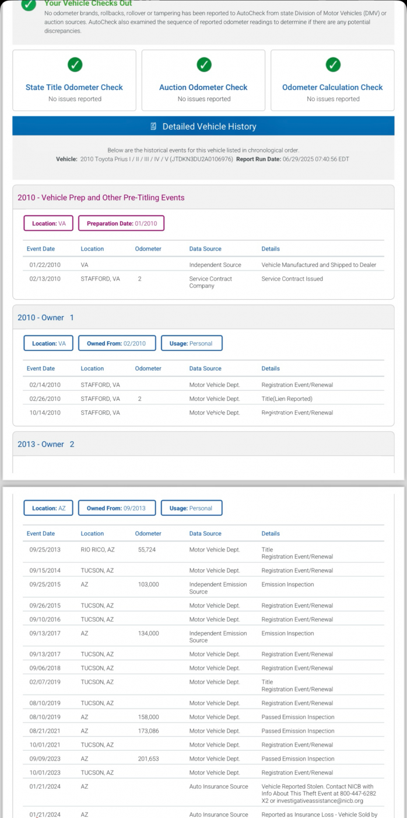
Task: Click the Vehicle Reported Stolen event details
Action: tap(322, 793)
